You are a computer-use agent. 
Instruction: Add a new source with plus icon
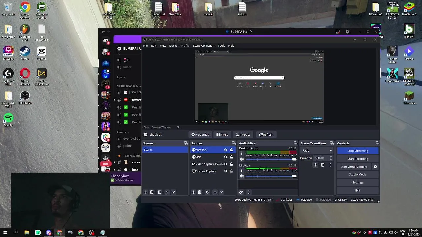coord(193,192)
